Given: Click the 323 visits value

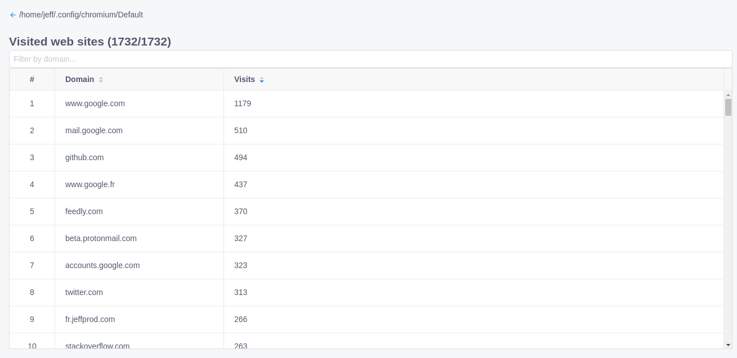Looking at the screenshot, I should click(x=240, y=265).
